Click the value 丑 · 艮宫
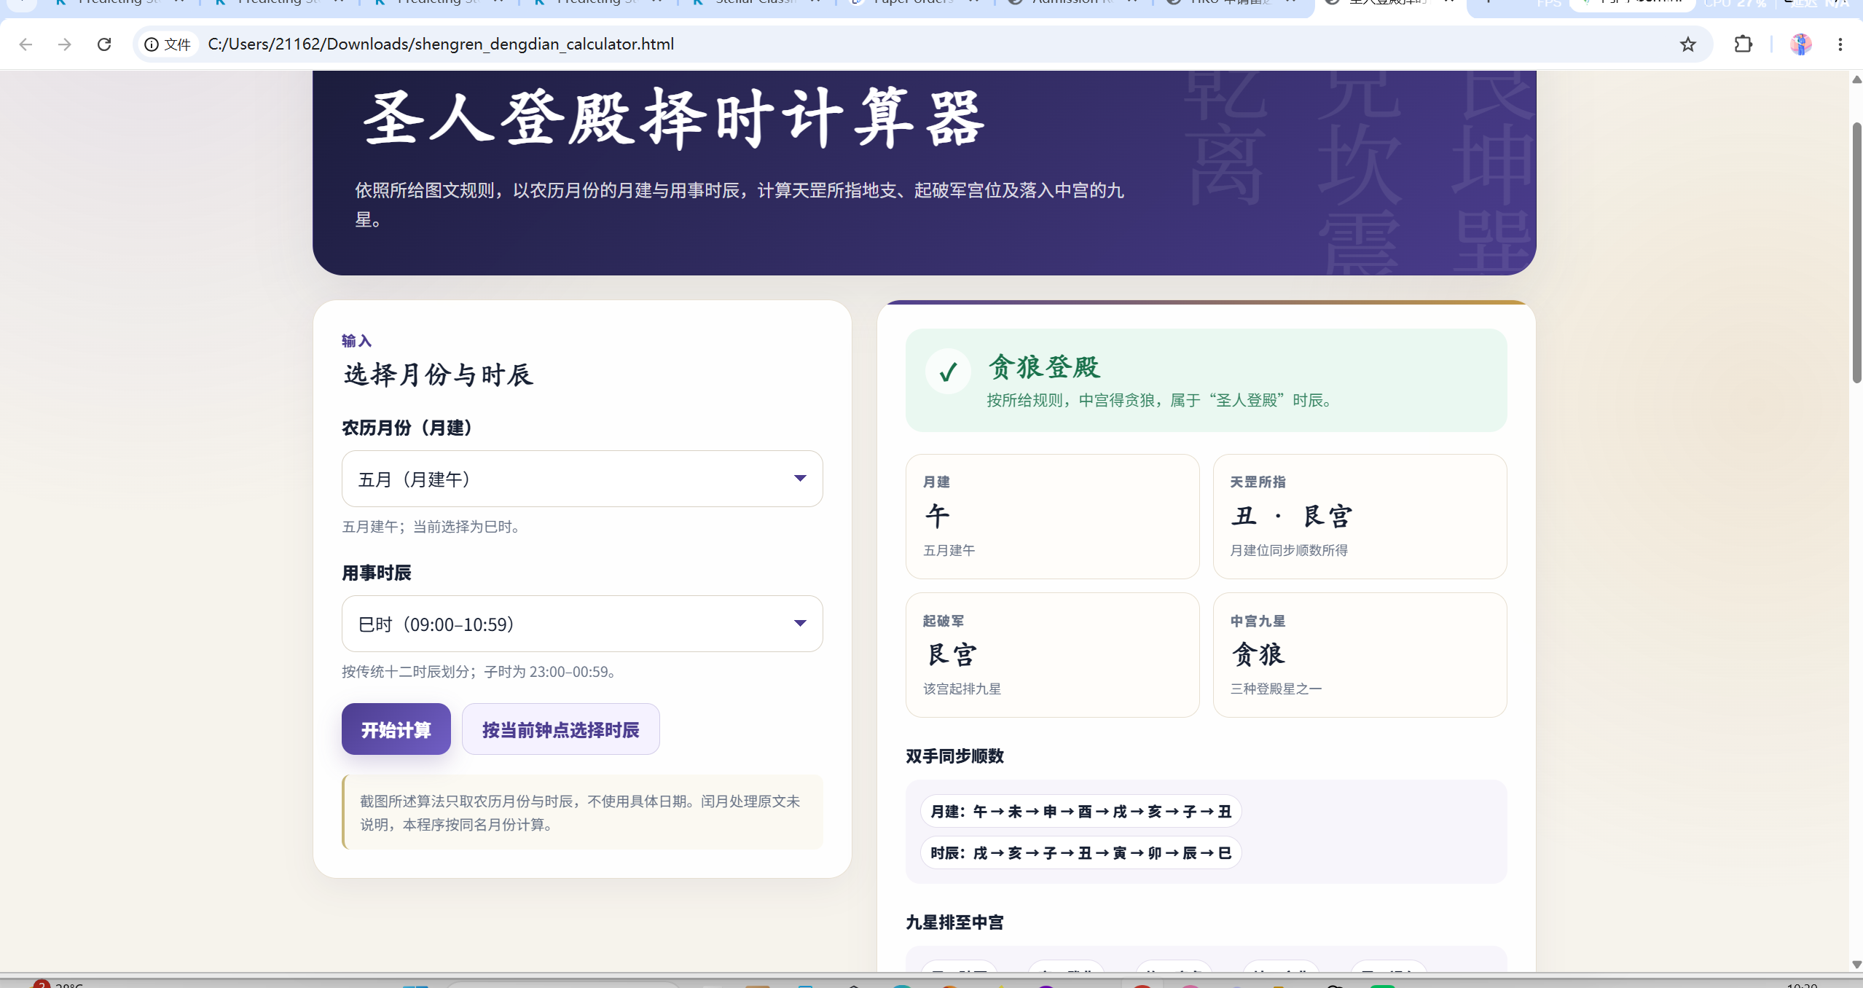The width and height of the screenshot is (1863, 988). [x=1292, y=516]
